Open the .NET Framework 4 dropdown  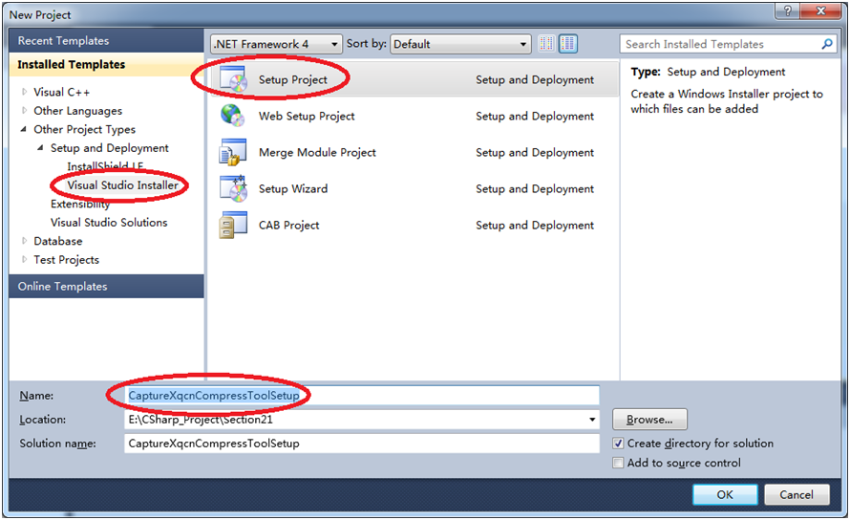(276, 44)
